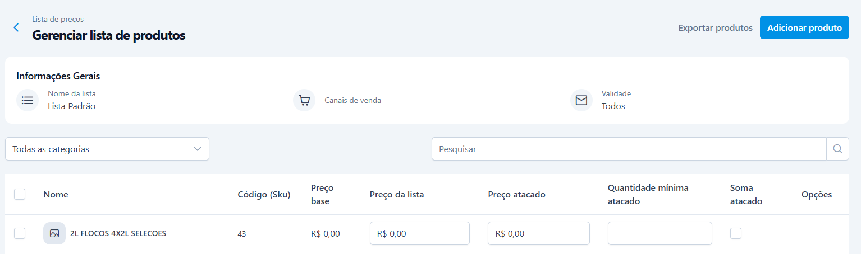Select the 2L FLOCOS 4X2L SELECOES row checkbox
This screenshot has height=254, width=861.
(x=20, y=233)
